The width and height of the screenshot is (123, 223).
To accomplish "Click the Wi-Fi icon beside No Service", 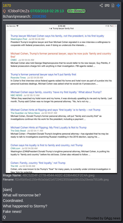I will (x=17, y=26).
